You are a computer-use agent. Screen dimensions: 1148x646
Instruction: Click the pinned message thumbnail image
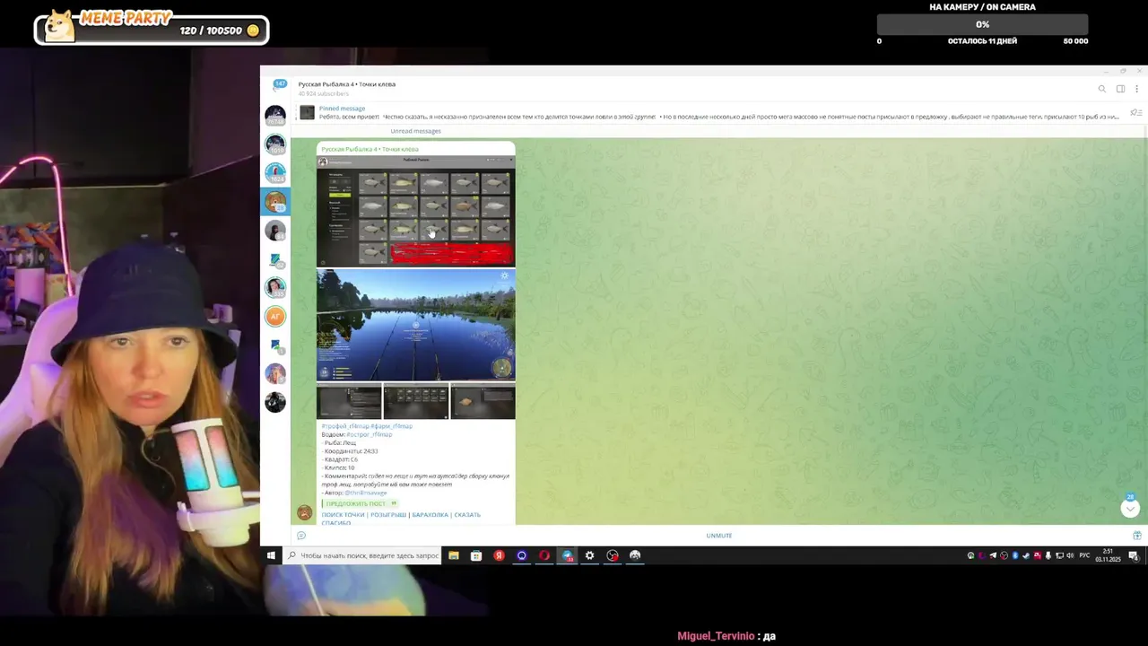pos(308,112)
